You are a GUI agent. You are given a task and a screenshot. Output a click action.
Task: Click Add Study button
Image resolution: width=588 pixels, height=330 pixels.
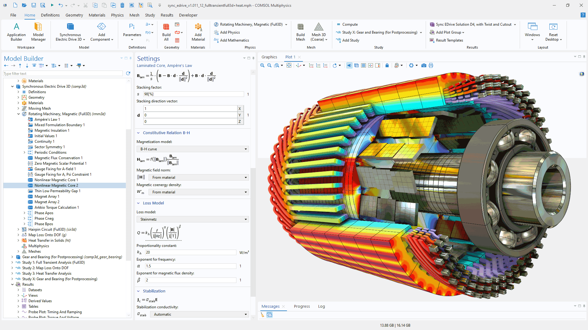(x=348, y=40)
